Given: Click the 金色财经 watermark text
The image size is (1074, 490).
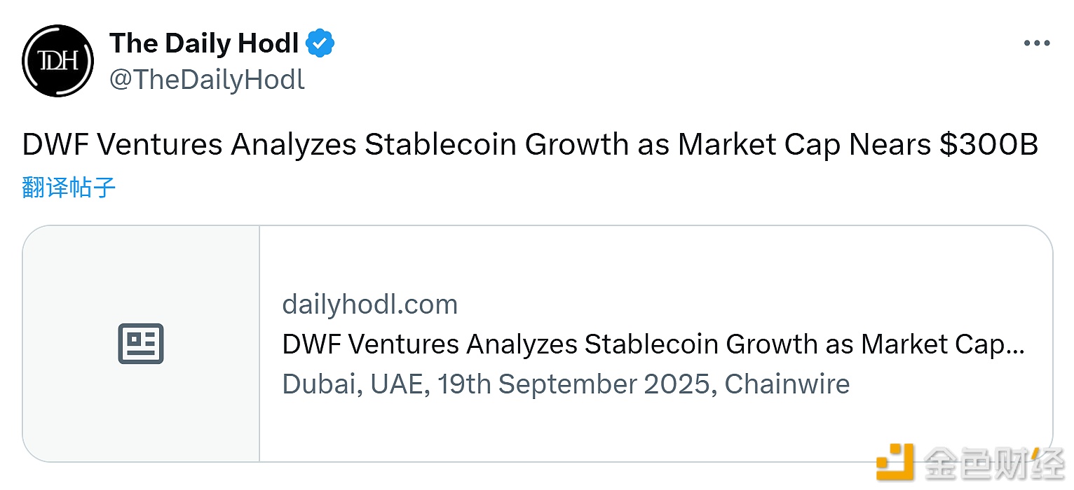Looking at the screenshot, I should [x=994, y=463].
